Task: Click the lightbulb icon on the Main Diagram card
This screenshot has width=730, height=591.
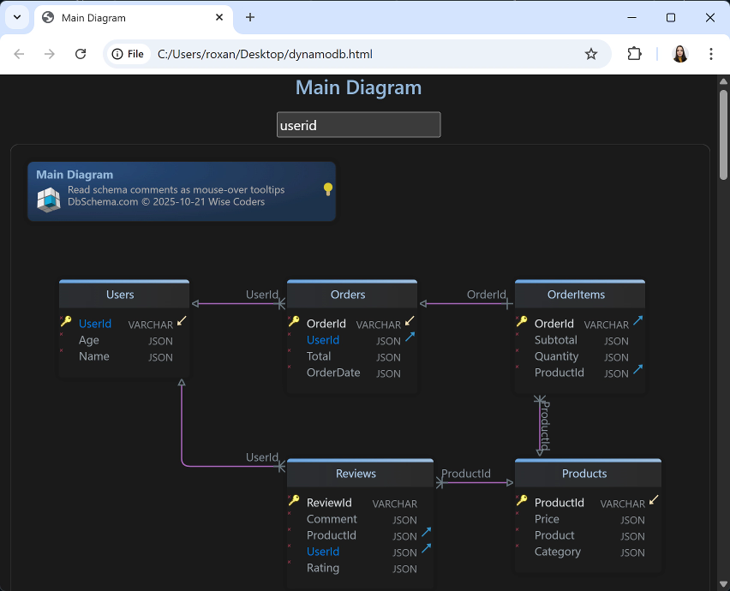Action: pos(326,189)
